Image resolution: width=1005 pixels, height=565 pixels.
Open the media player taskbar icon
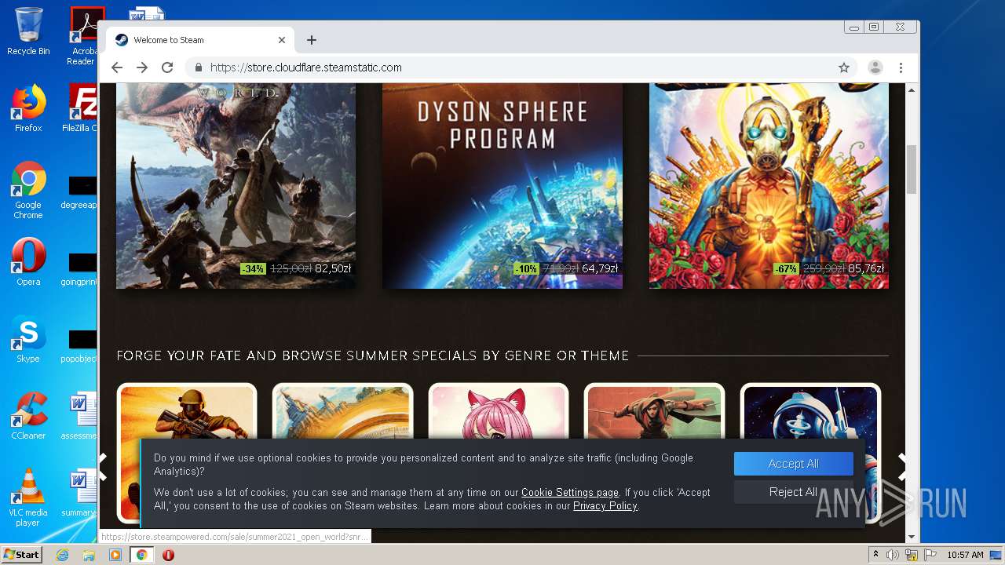pos(115,555)
